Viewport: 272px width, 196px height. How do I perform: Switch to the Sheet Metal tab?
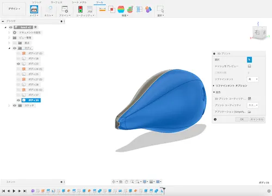[79, 2]
